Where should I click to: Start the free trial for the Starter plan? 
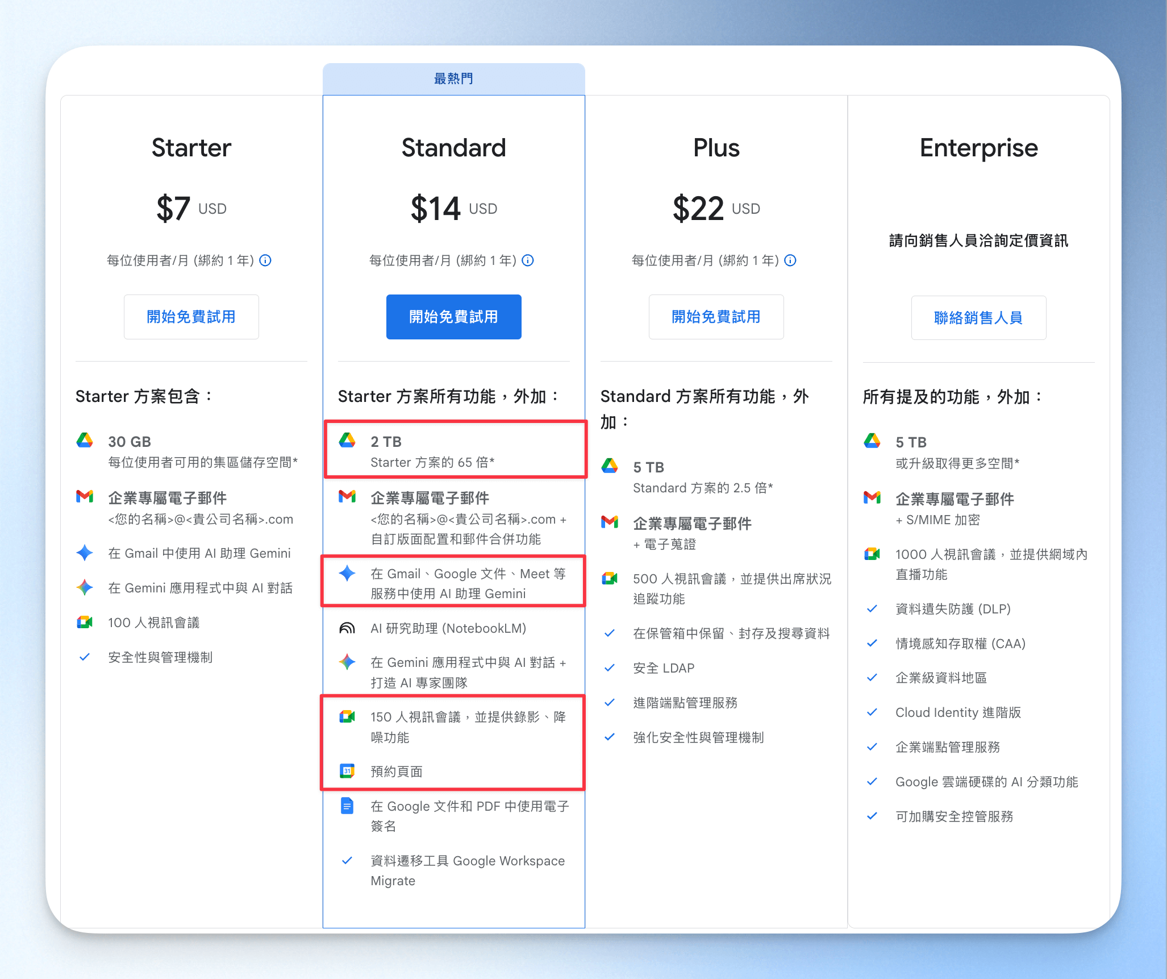191,317
